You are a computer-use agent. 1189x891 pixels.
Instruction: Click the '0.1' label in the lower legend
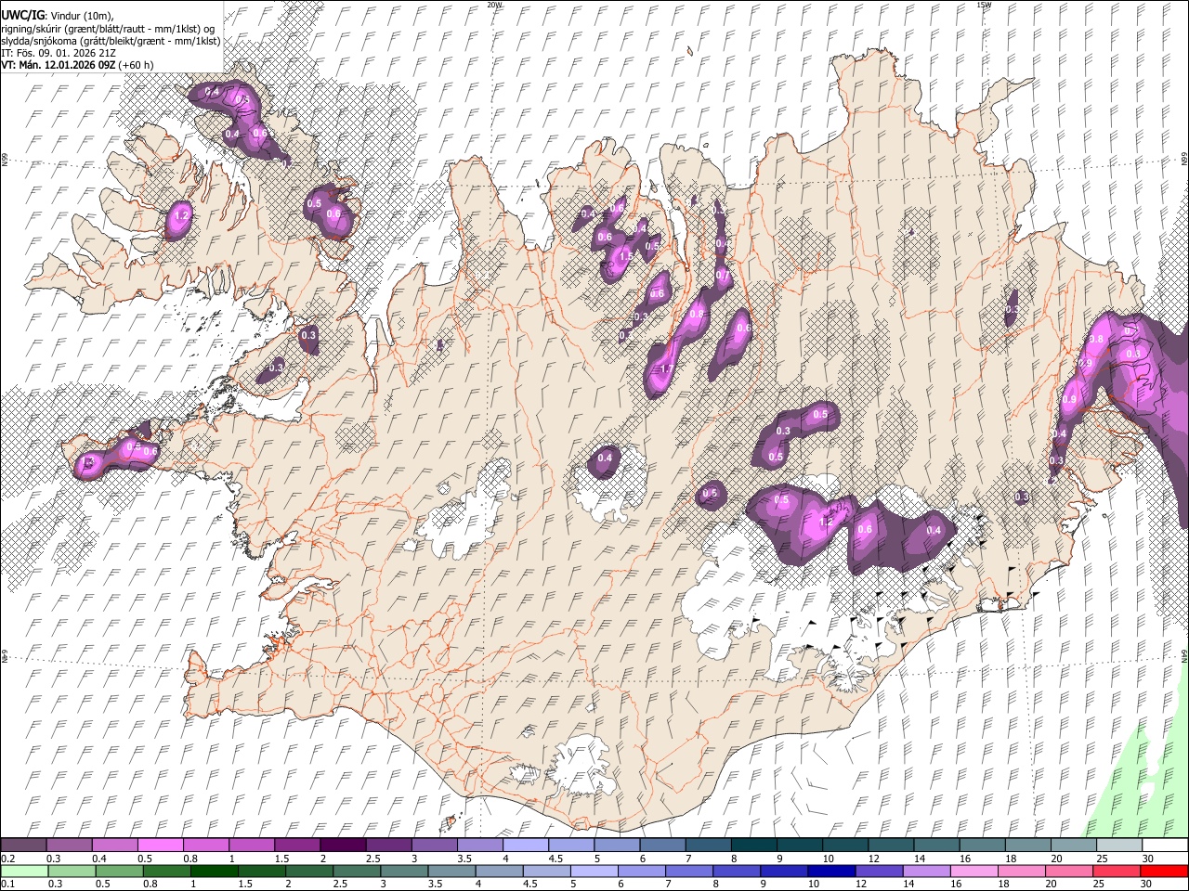[7, 885]
